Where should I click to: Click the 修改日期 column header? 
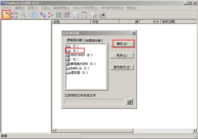[179, 22]
